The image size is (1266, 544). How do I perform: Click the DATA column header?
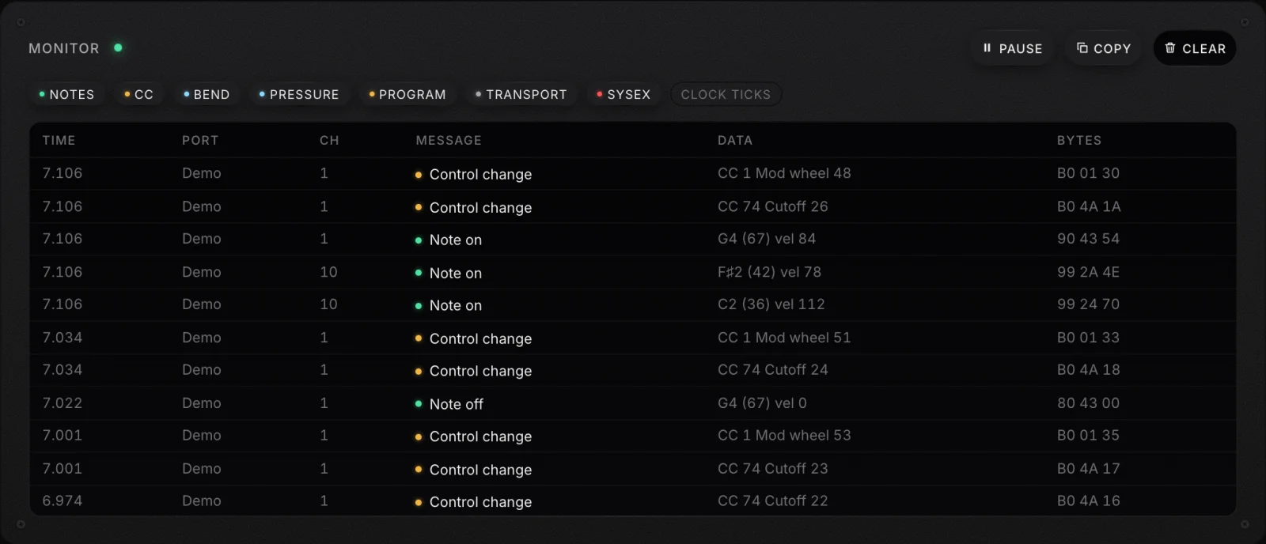(x=735, y=140)
